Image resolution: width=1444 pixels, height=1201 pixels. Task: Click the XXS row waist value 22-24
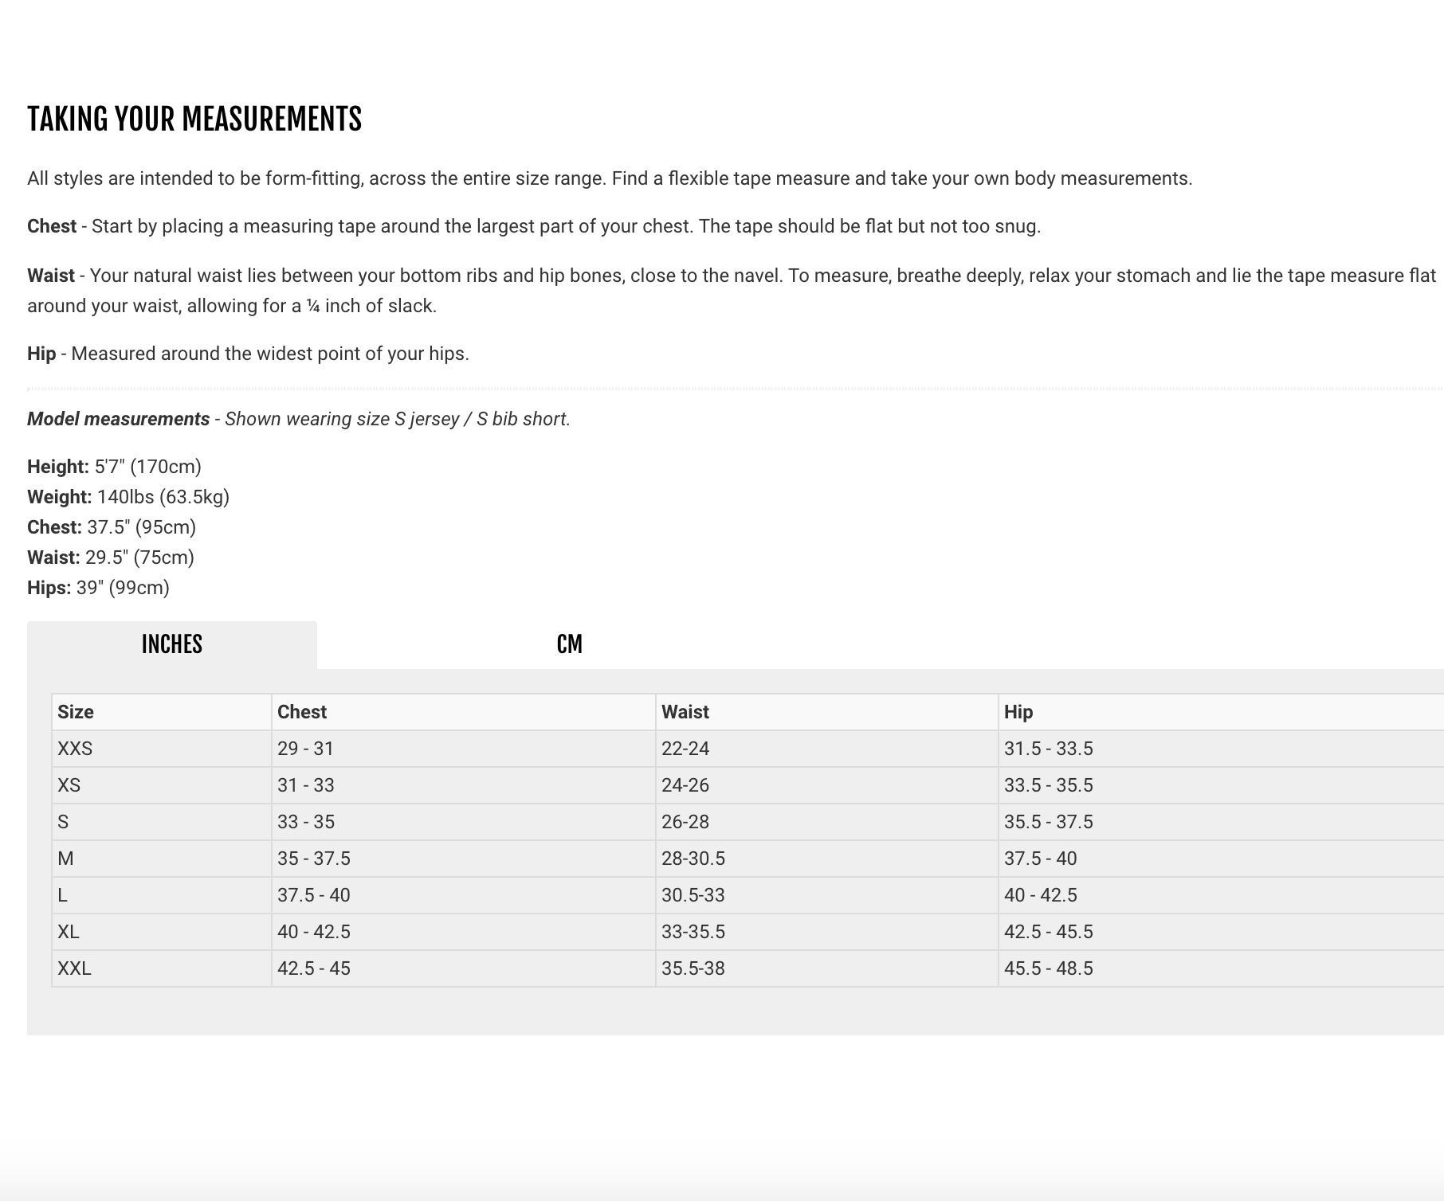click(685, 749)
